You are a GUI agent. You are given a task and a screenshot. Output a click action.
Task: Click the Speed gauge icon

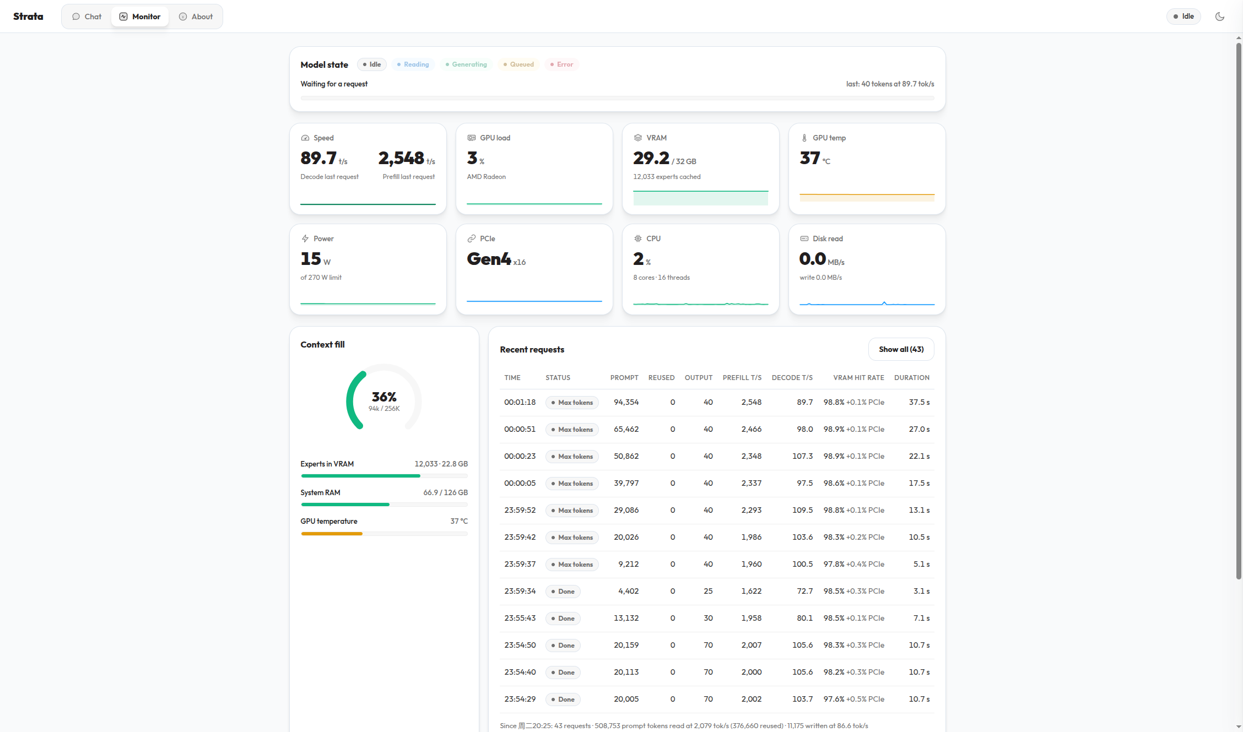click(305, 138)
